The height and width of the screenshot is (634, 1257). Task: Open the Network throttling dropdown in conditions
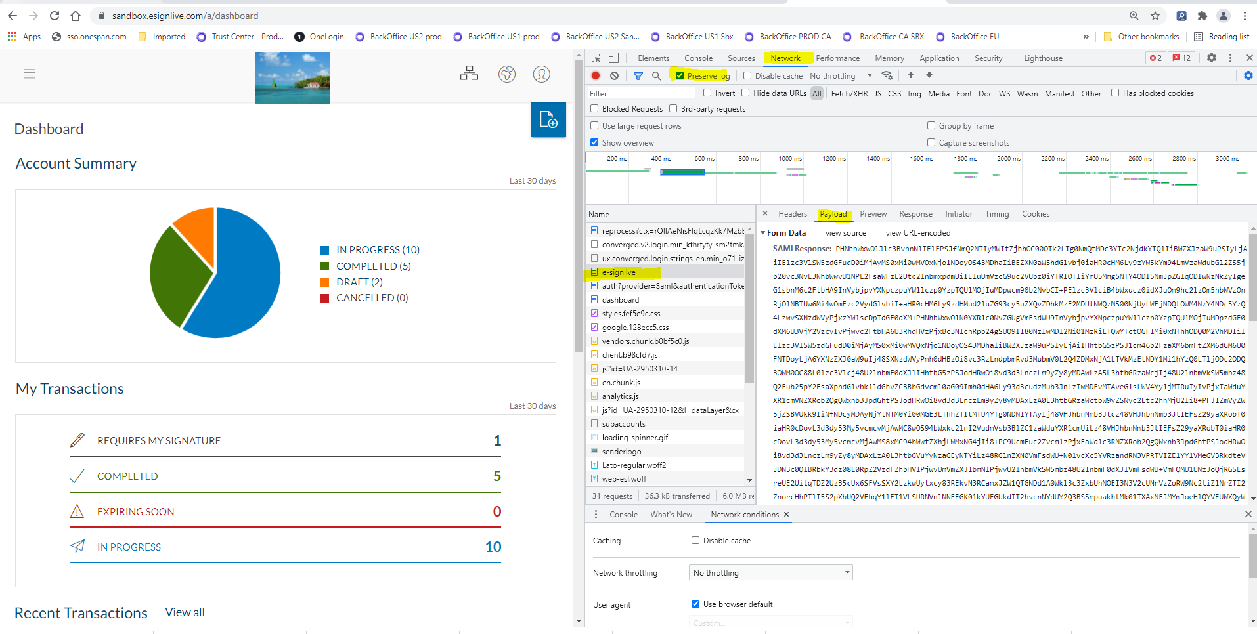(x=770, y=573)
